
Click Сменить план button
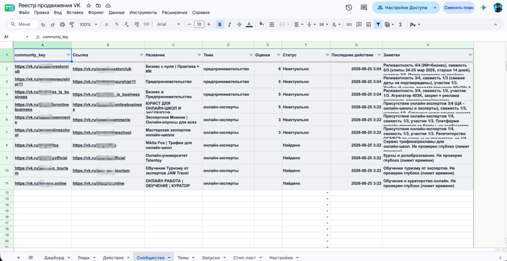pyautogui.click(x=458, y=7)
